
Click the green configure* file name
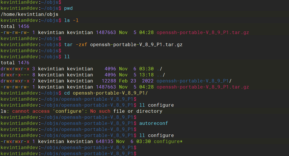[x=168, y=142]
